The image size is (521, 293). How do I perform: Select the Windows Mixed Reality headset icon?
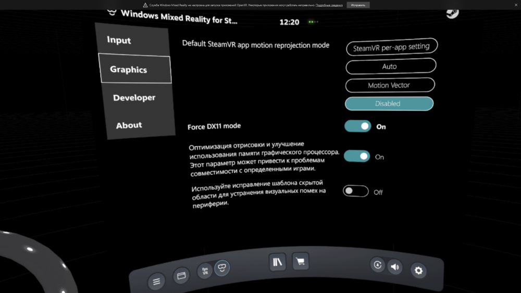(222, 267)
